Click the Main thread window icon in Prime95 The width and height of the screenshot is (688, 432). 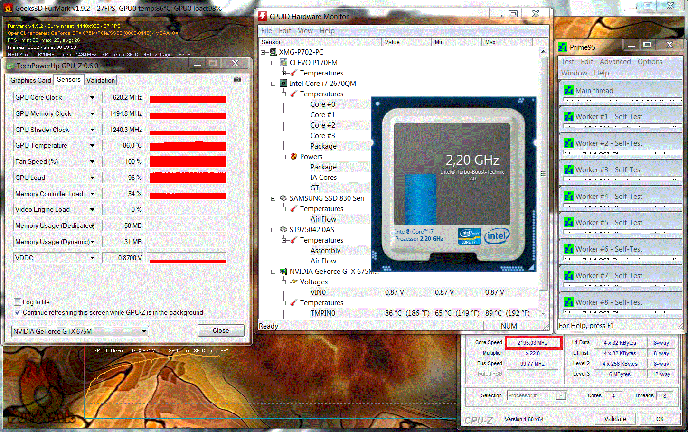tap(569, 90)
